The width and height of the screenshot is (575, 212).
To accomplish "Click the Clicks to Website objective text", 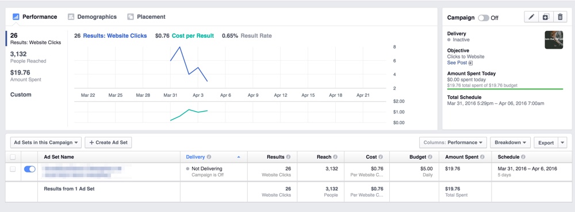I will click(x=466, y=57).
